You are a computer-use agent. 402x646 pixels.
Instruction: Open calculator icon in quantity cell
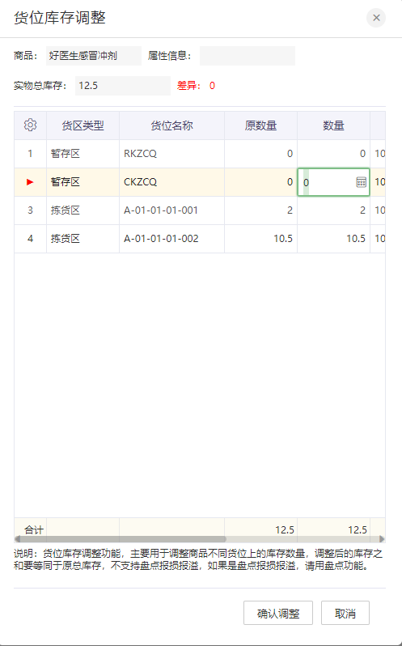[361, 182]
